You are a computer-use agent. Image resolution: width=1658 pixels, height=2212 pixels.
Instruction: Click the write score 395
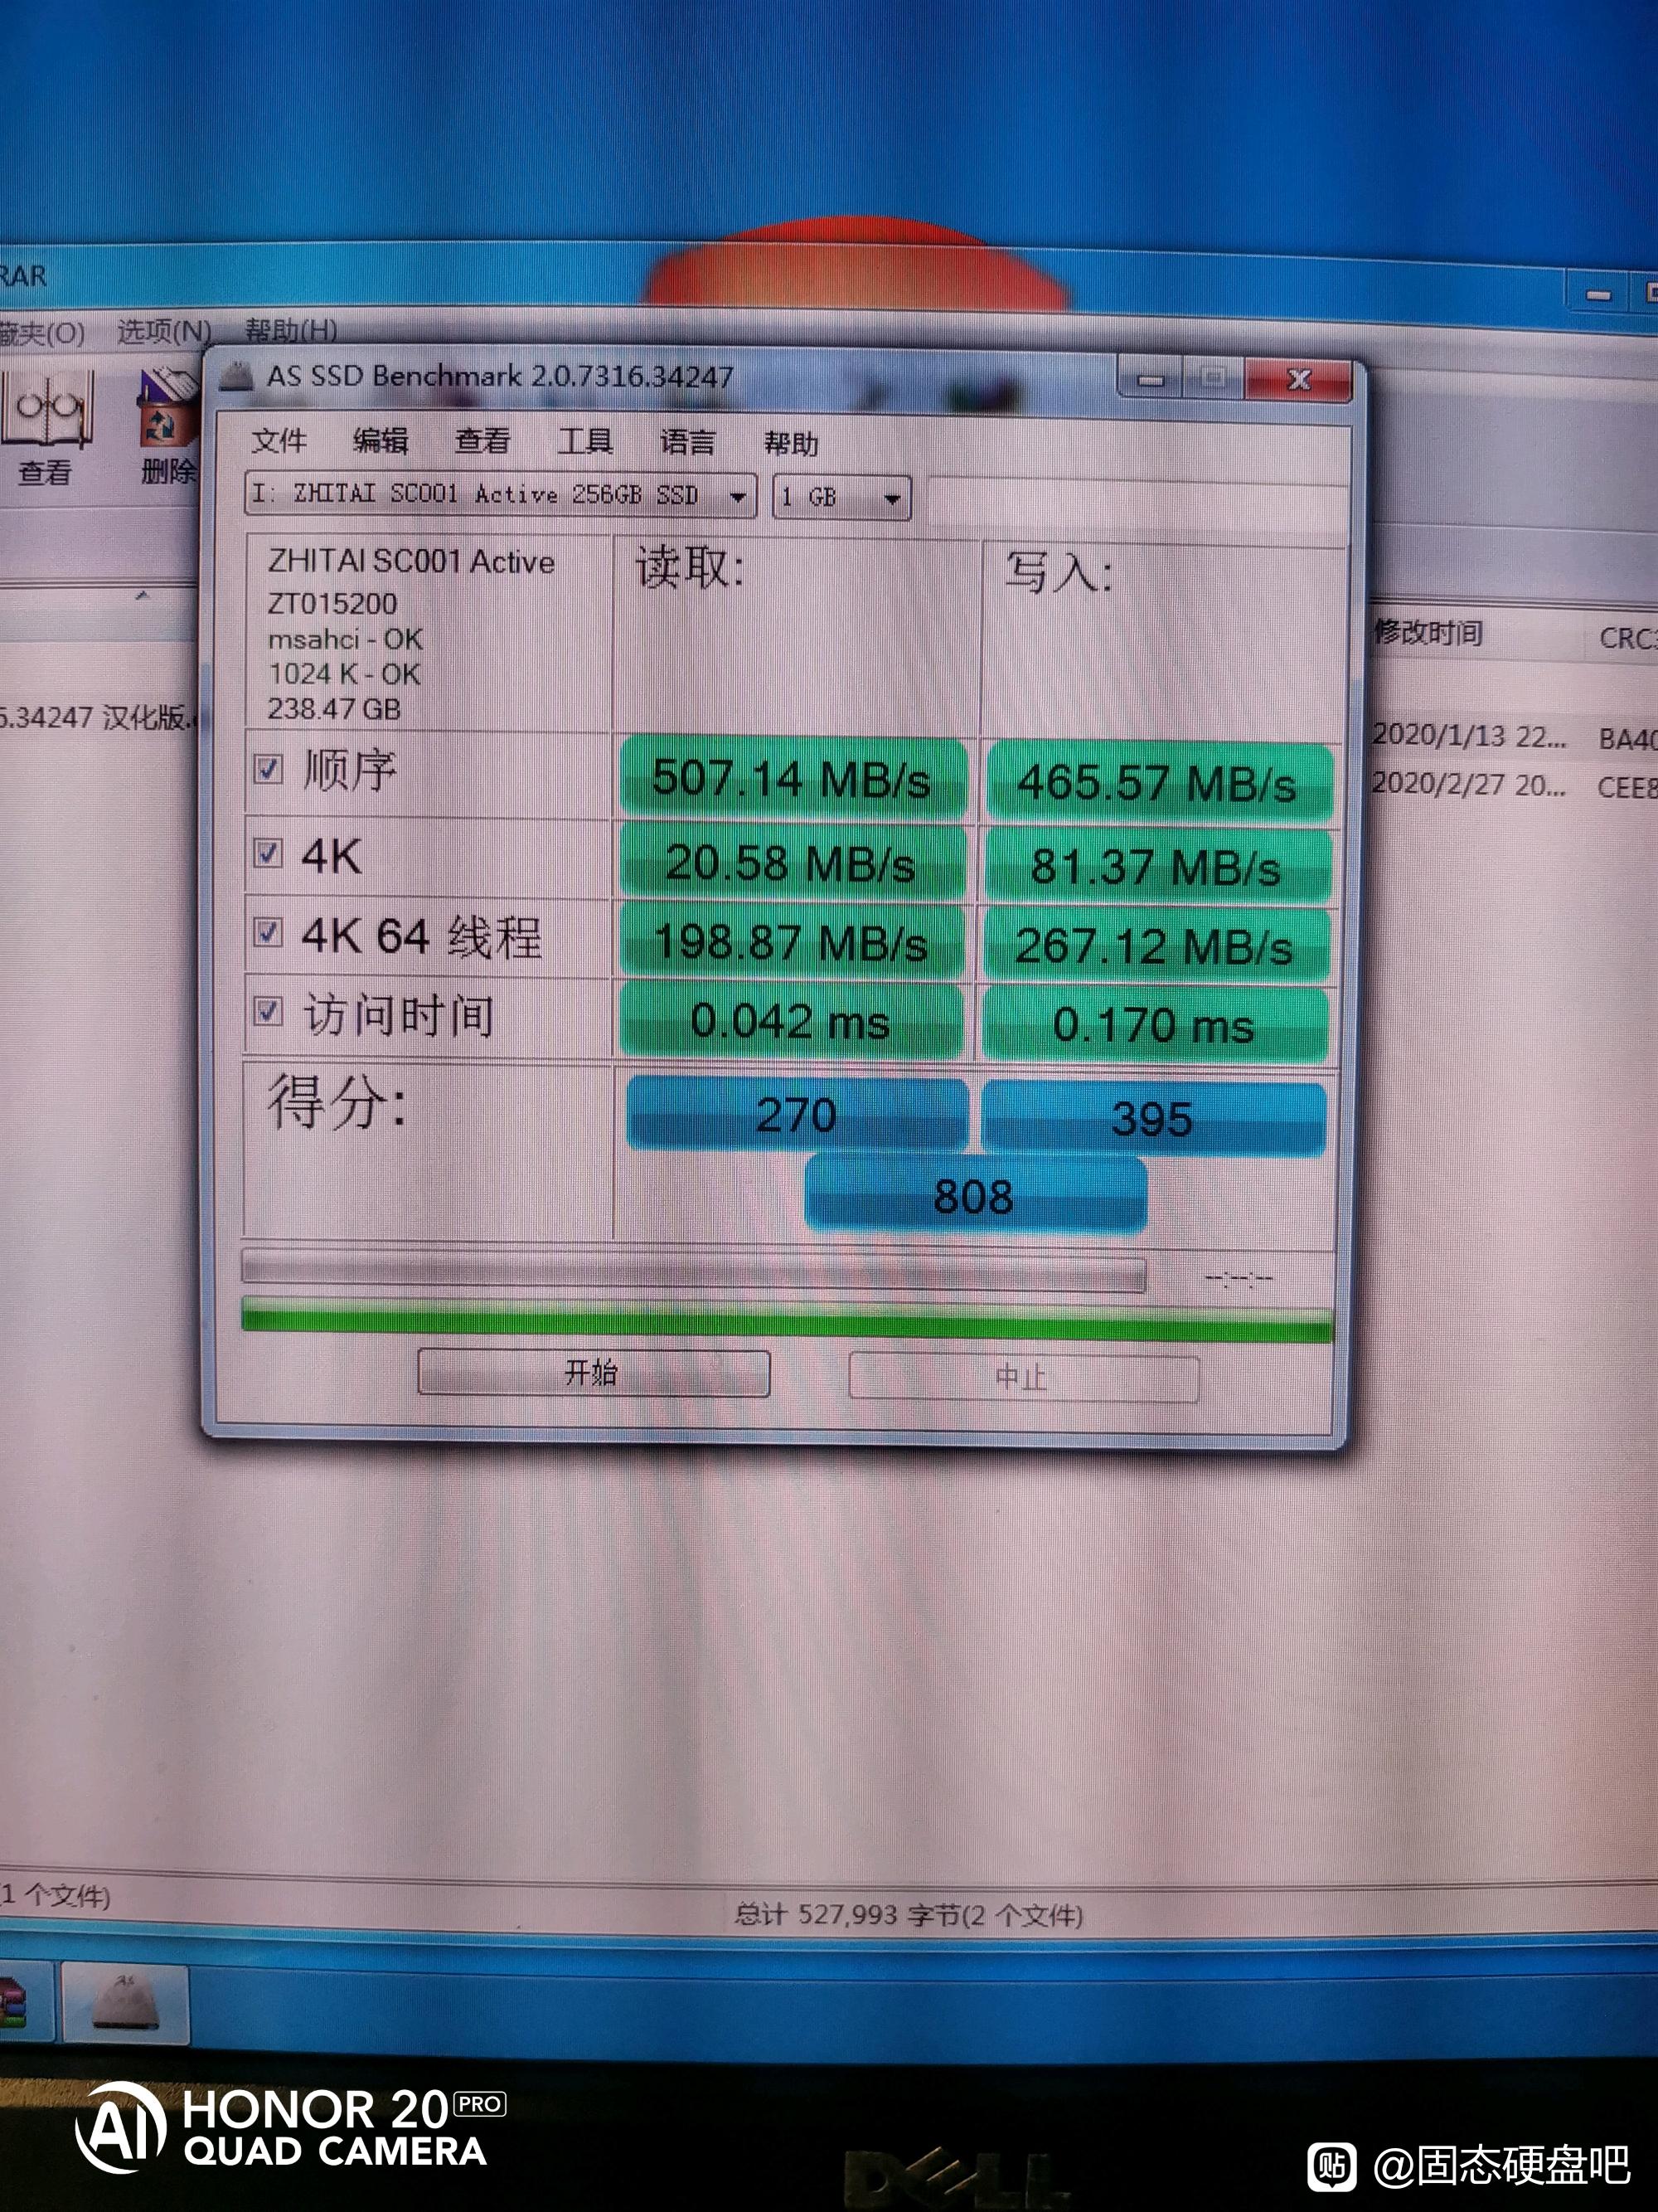(1153, 1118)
